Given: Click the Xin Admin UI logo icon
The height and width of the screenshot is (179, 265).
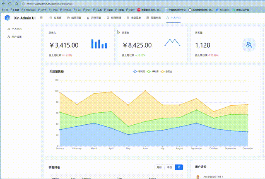Looking at the screenshot, I should pyautogui.click(x=7, y=18).
